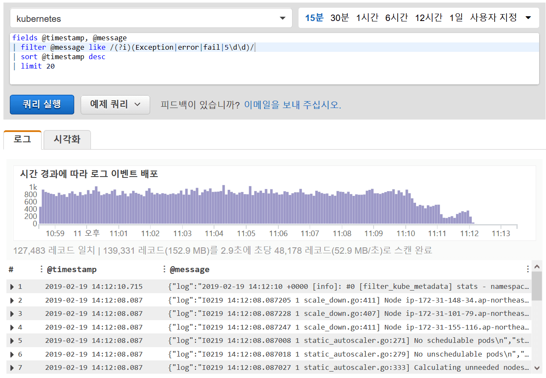
Task: Expand log row 7 details
Action: (x=12, y=368)
